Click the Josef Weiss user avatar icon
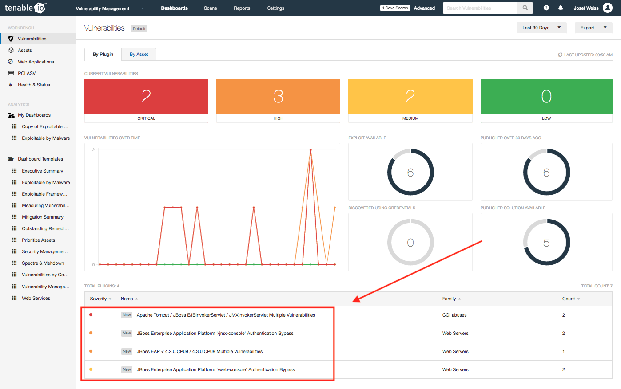 [x=608, y=8]
